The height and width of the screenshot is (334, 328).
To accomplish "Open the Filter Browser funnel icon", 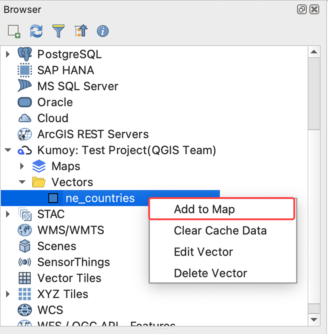I will (58, 31).
